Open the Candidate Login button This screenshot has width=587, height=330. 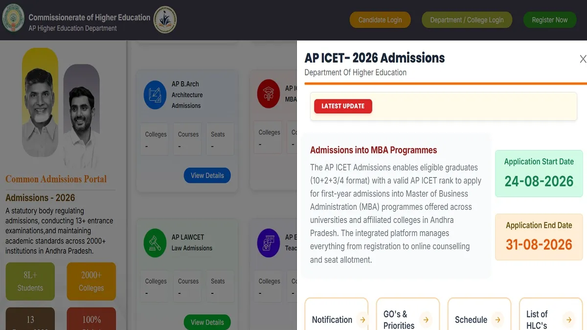pyautogui.click(x=380, y=20)
